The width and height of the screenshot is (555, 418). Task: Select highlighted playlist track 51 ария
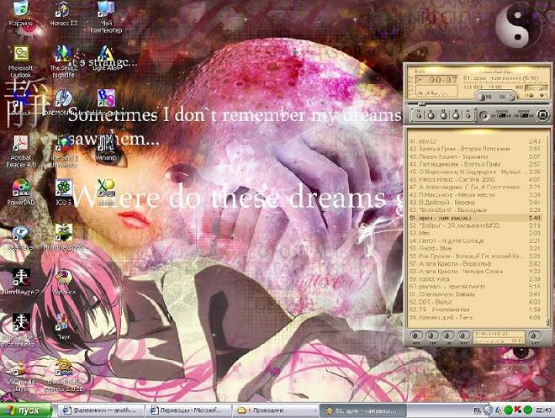coord(474,218)
